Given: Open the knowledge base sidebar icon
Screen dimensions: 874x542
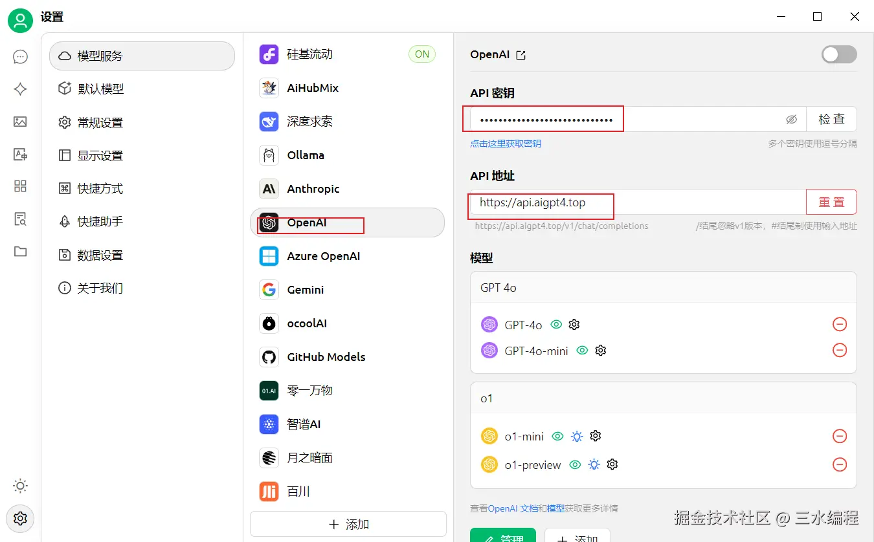Looking at the screenshot, I should 20,219.
